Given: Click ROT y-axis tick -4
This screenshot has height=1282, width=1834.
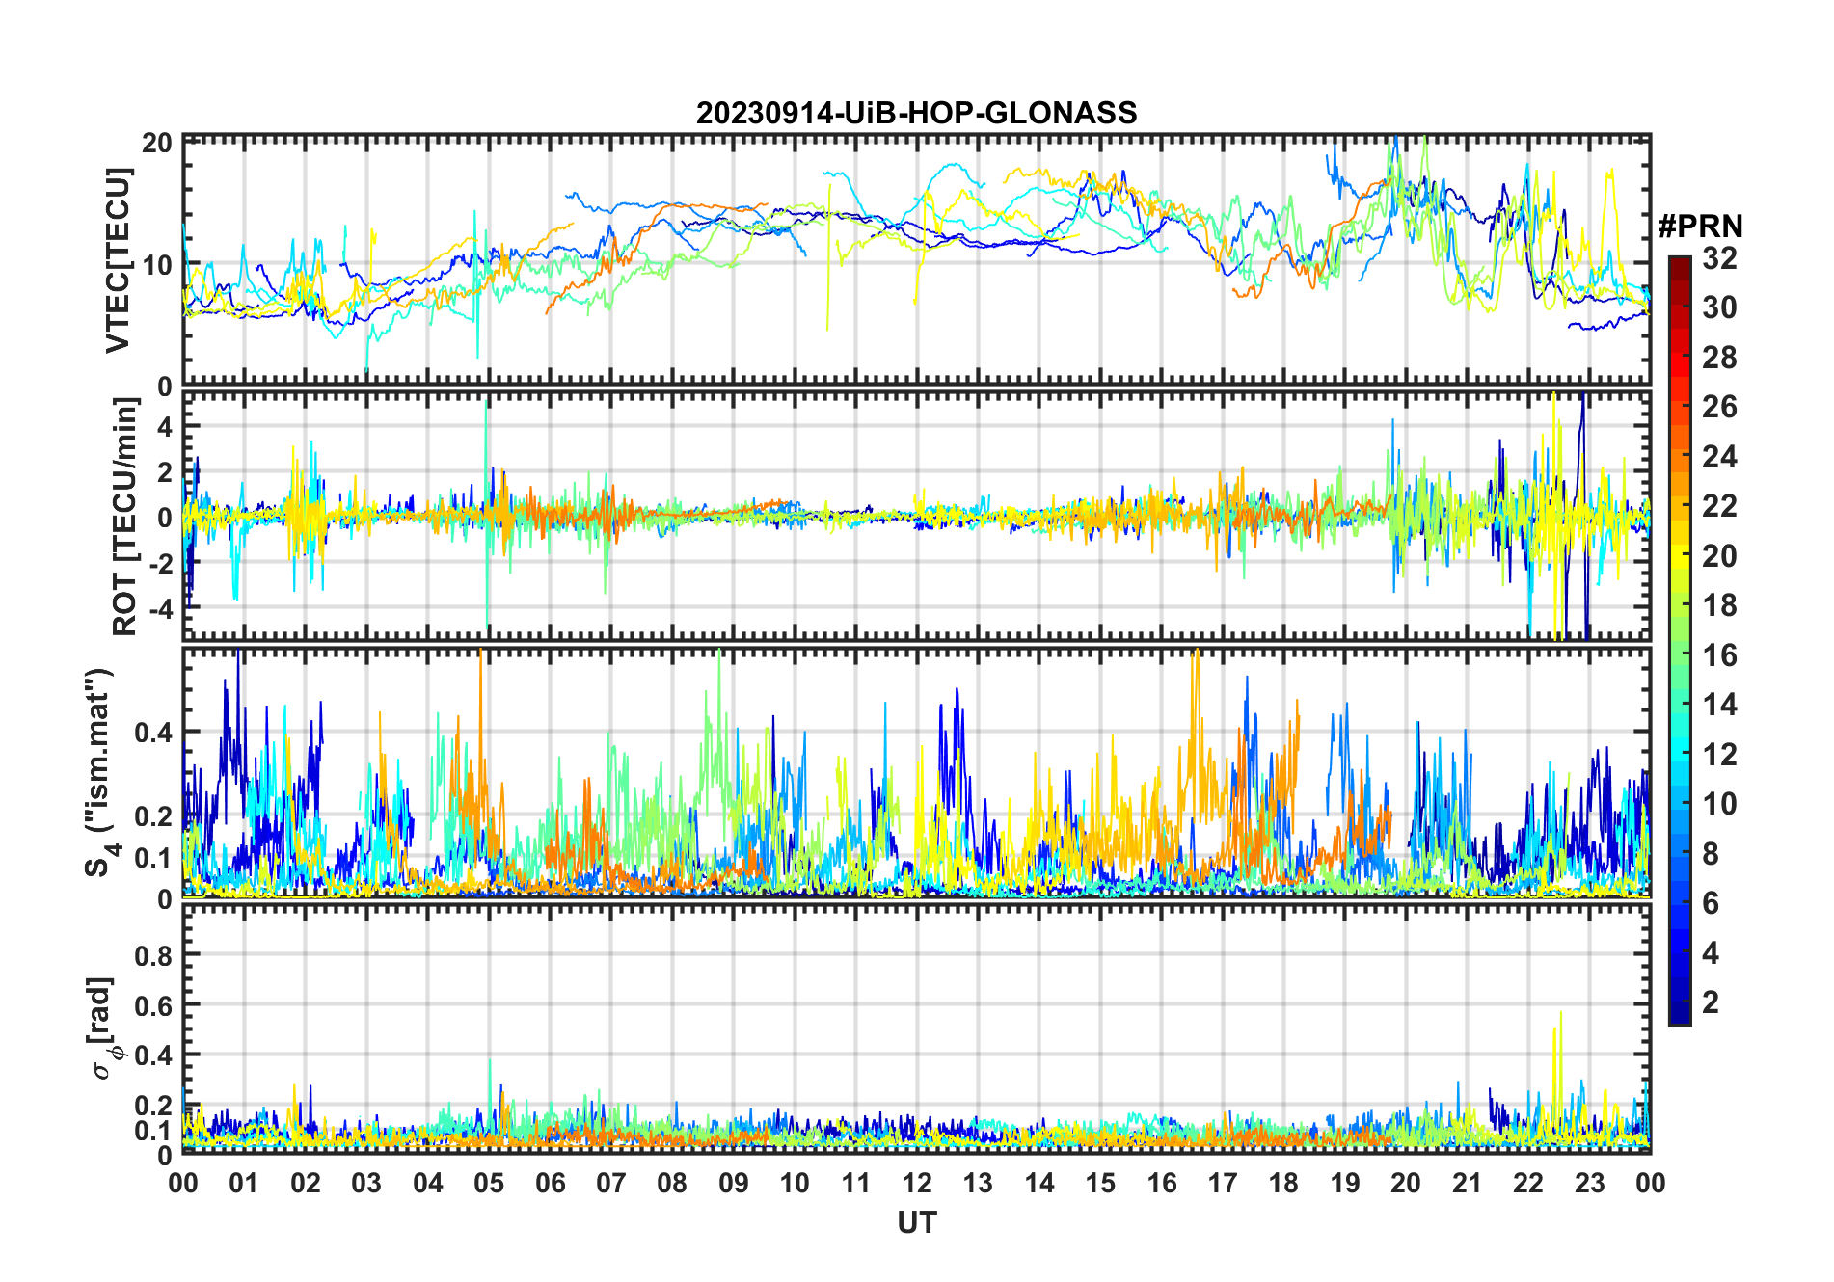Looking at the screenshot, I should tap(159, 609).
